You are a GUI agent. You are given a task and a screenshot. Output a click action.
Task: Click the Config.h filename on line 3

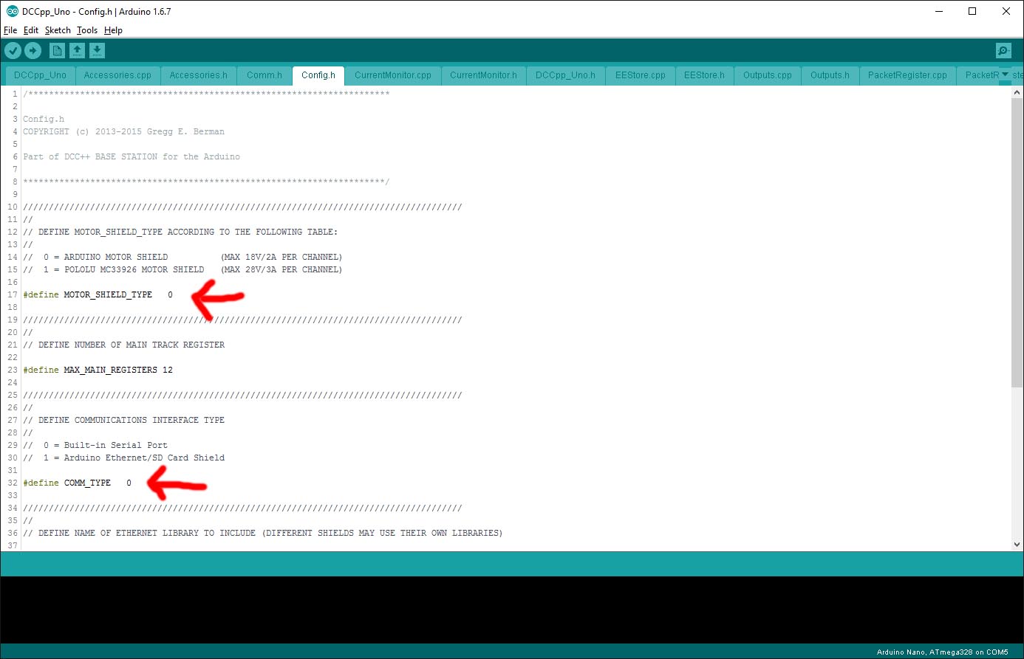[x=44, y=119]
